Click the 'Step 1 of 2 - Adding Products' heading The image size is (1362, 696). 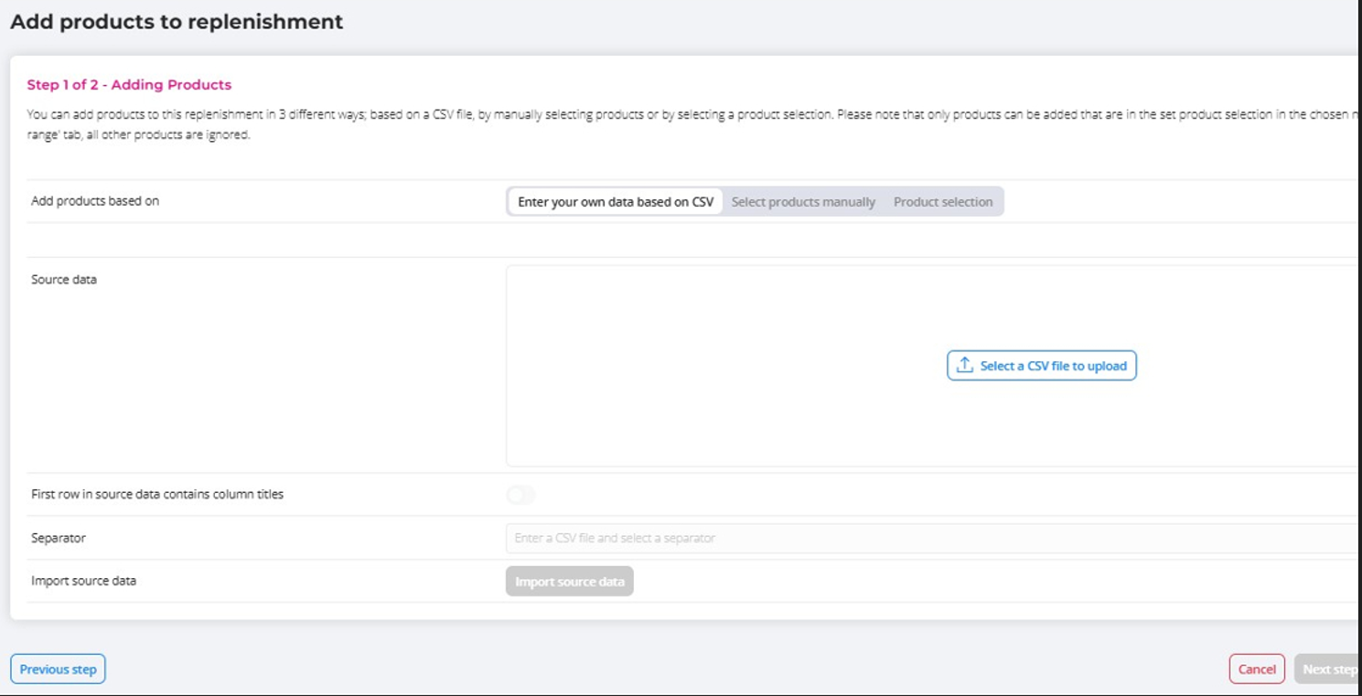pyautogui.click(x=129, y=85)
